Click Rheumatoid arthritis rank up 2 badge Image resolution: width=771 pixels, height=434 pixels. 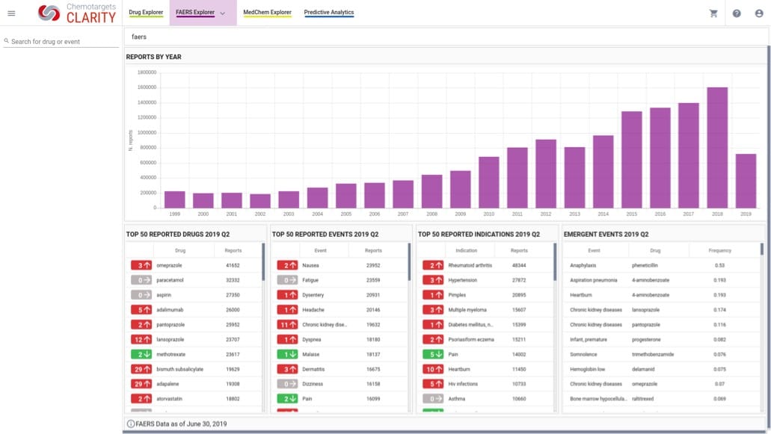coord(433,265)
